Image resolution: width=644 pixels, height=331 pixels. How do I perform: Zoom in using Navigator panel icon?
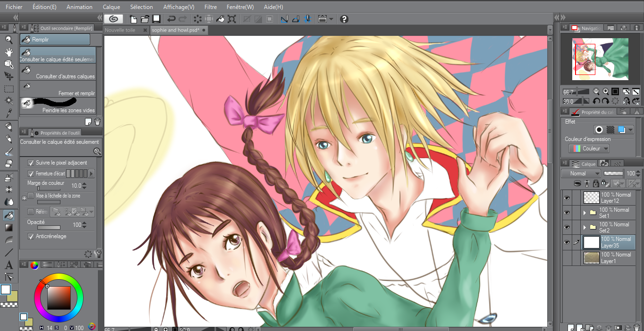click(606, 91)
